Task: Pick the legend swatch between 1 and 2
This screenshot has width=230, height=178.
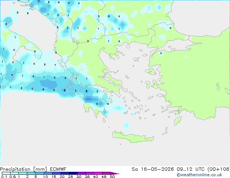Action: tap(23, 173)
